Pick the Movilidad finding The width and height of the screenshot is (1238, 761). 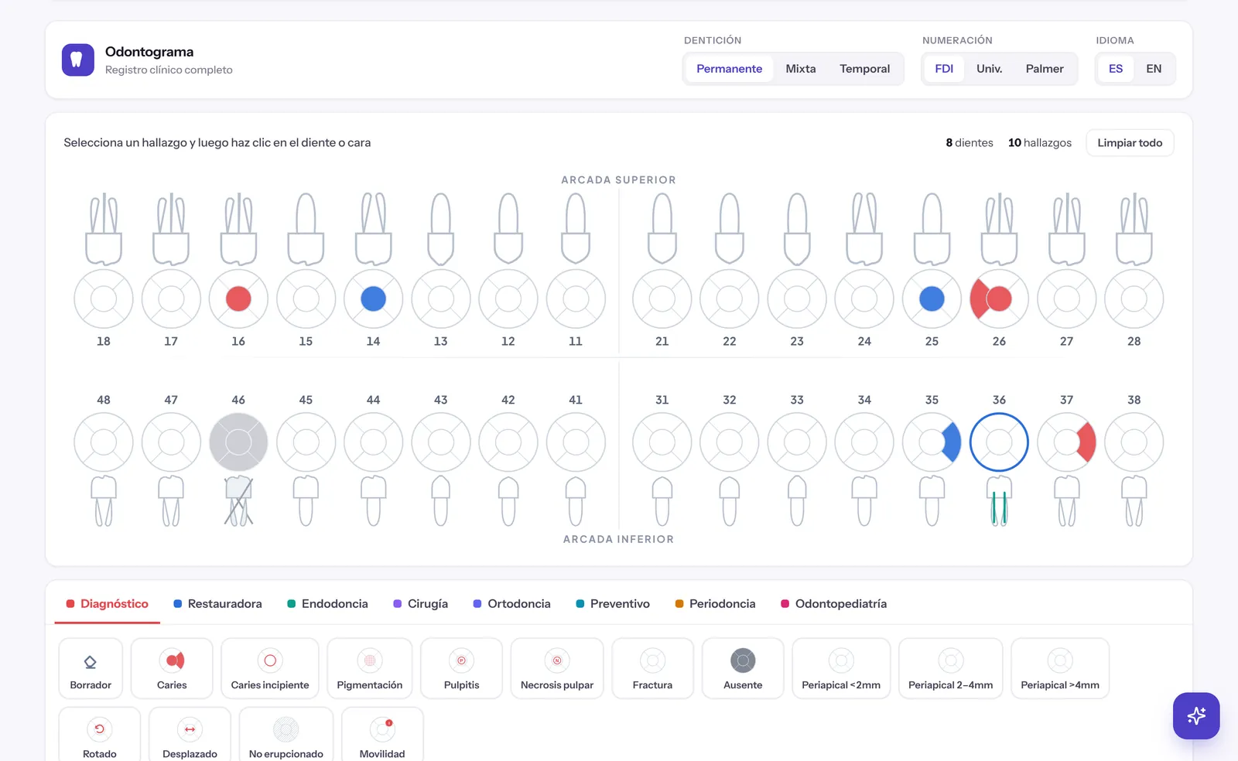click(382, 735)
